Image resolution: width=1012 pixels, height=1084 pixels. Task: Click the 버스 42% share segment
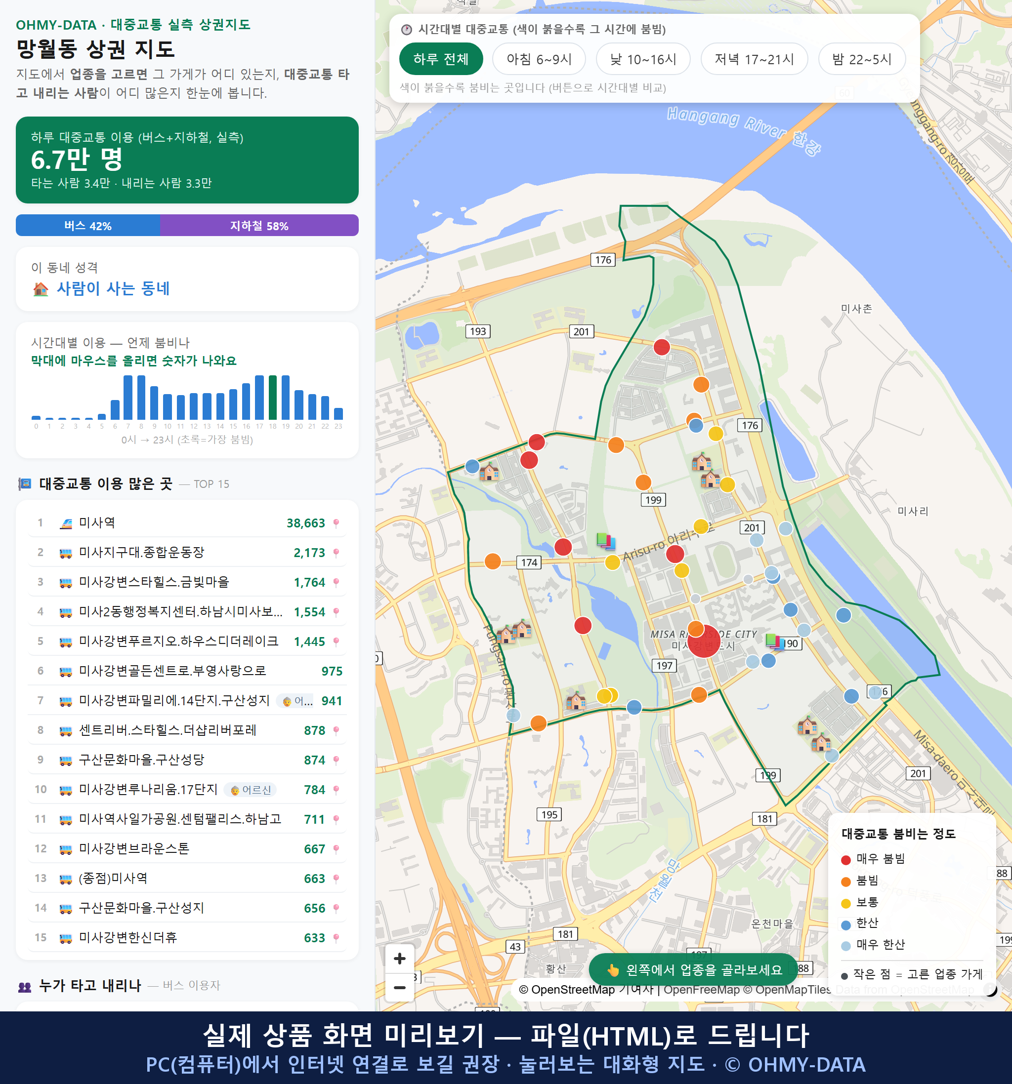point(88,225)
